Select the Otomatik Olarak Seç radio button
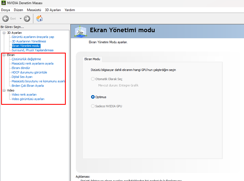Viewport: 244px width, 181px height. click(x=93, y=79)
